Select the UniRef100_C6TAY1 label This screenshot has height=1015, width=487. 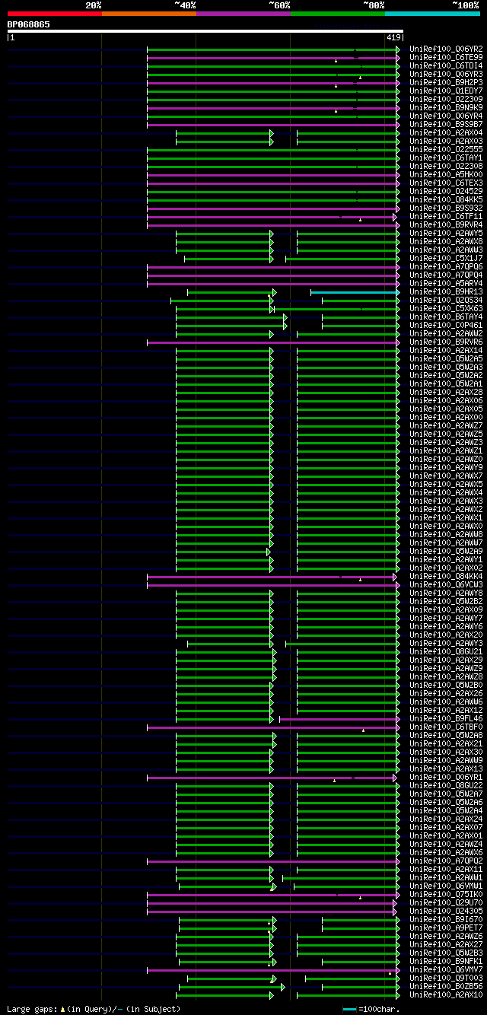[x=446, y=158]
